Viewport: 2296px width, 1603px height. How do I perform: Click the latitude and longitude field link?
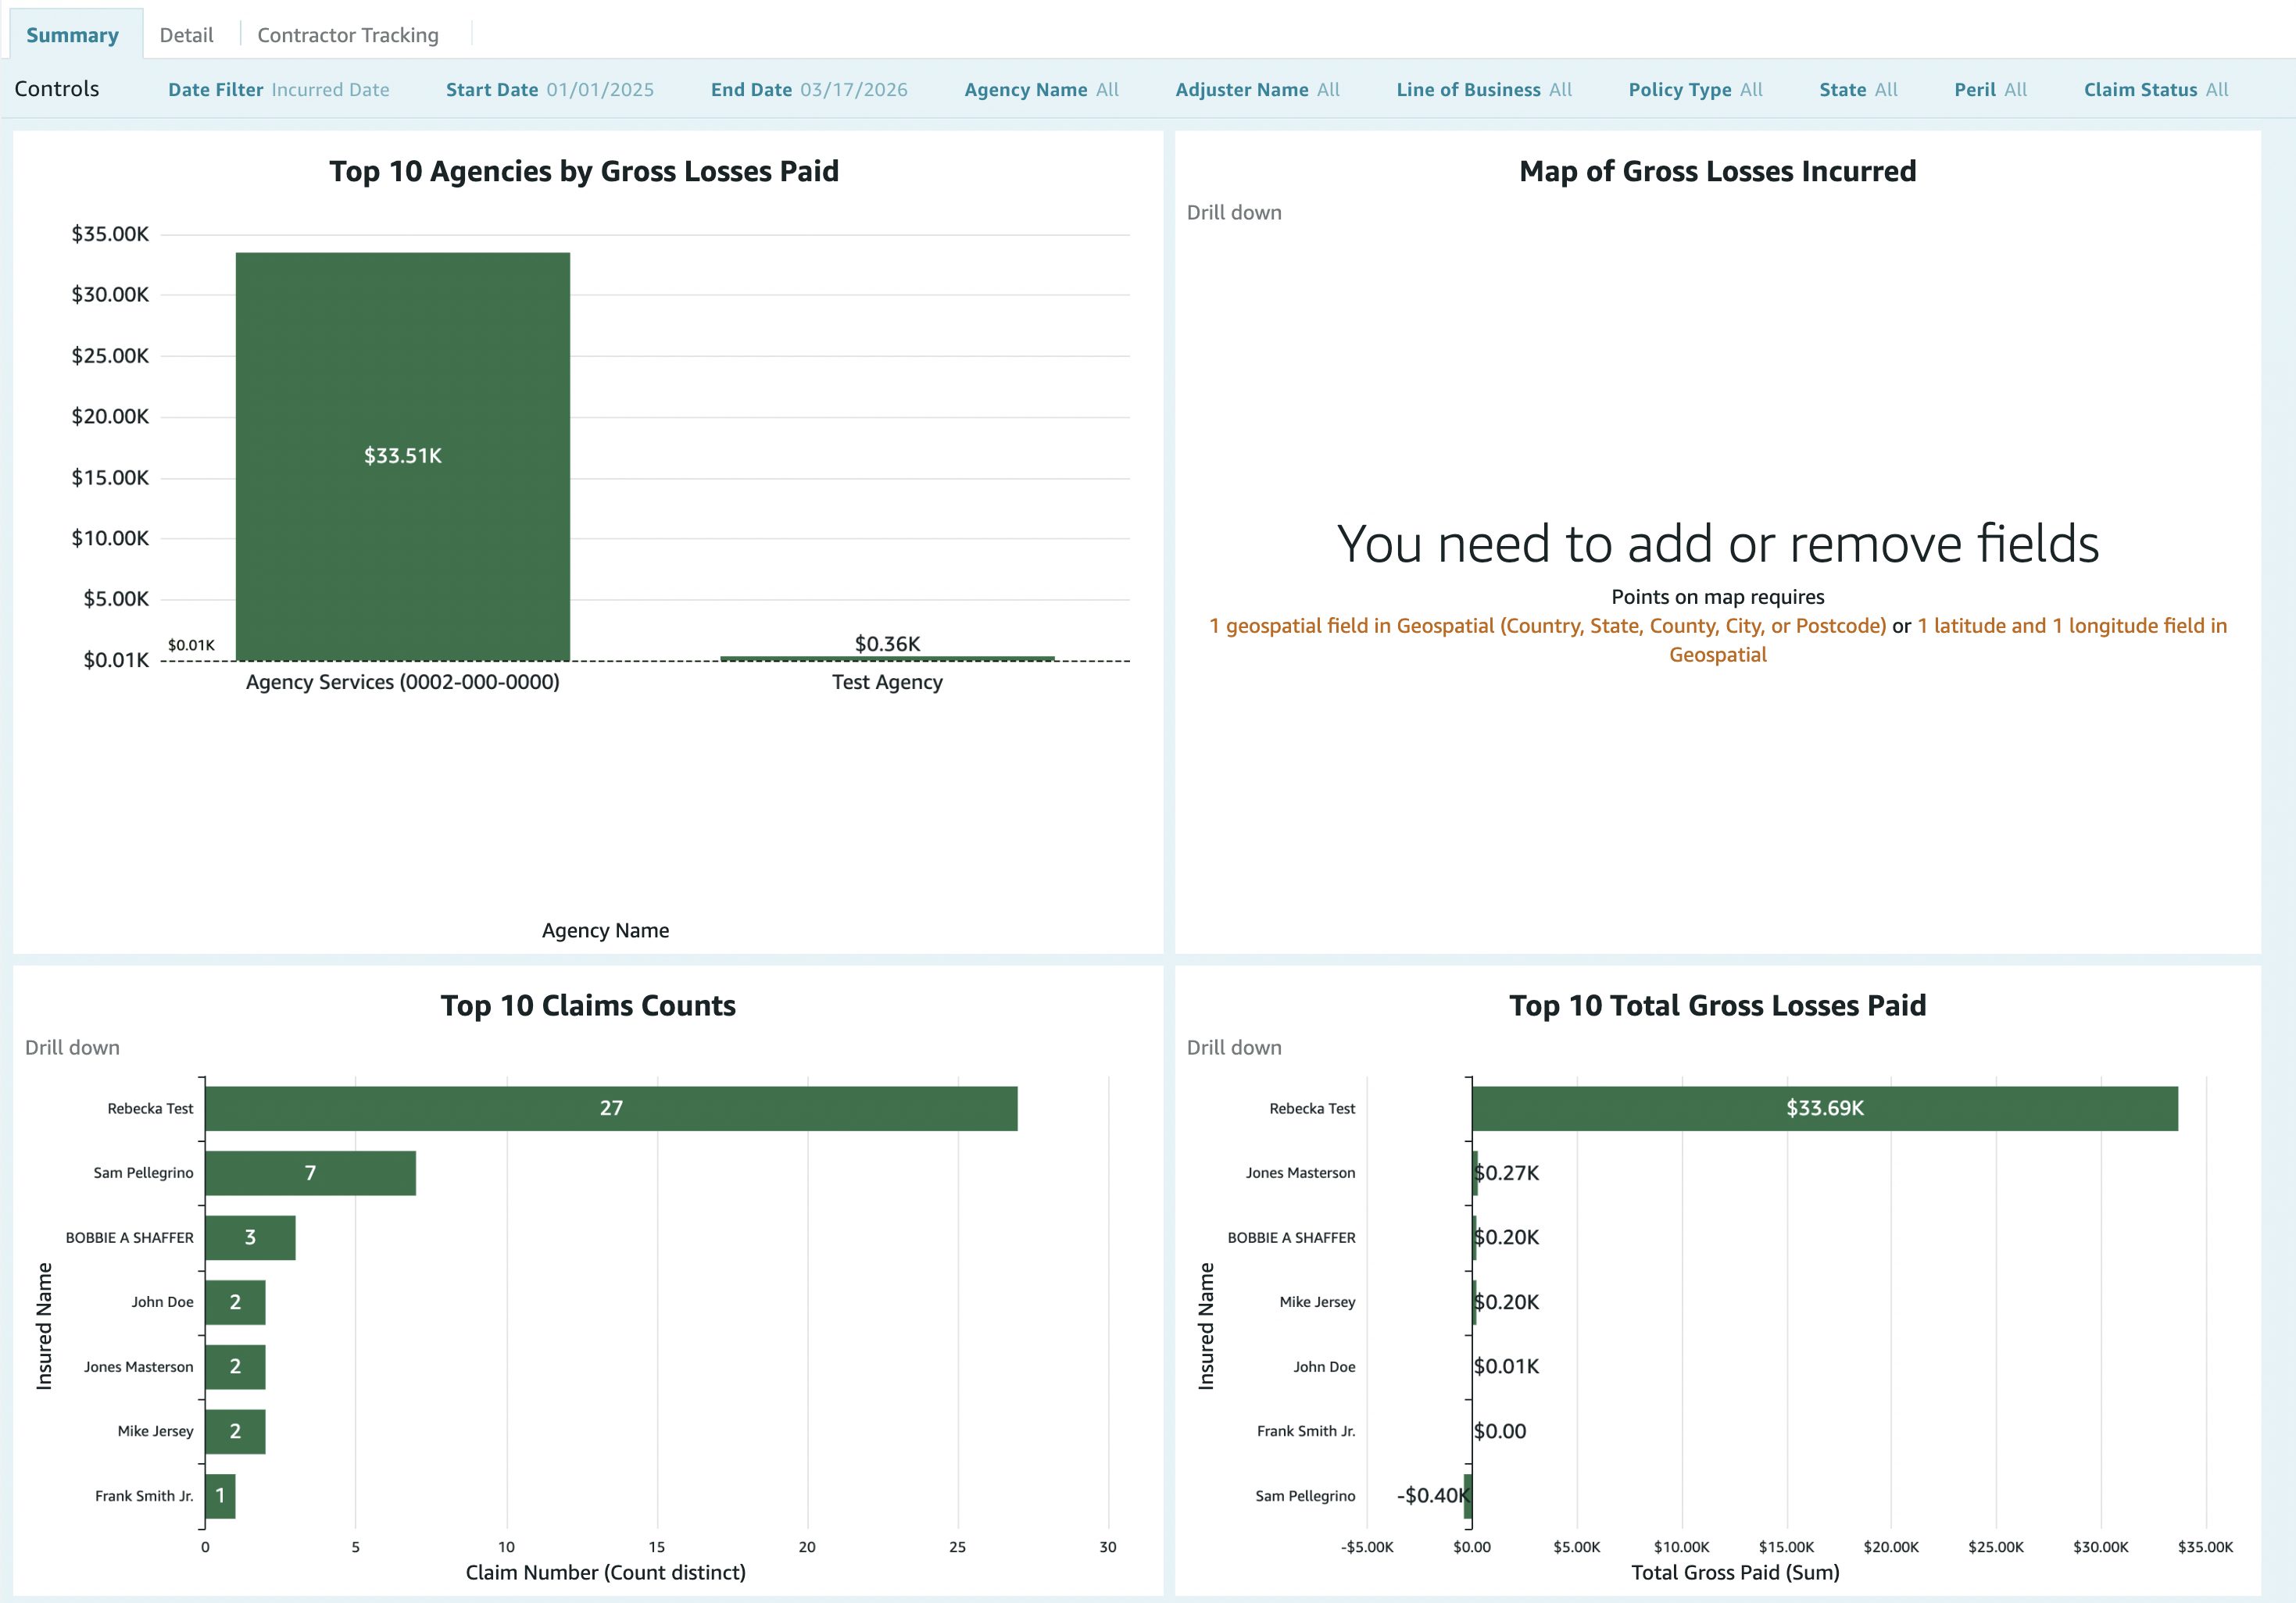[x=2071, y=626]
